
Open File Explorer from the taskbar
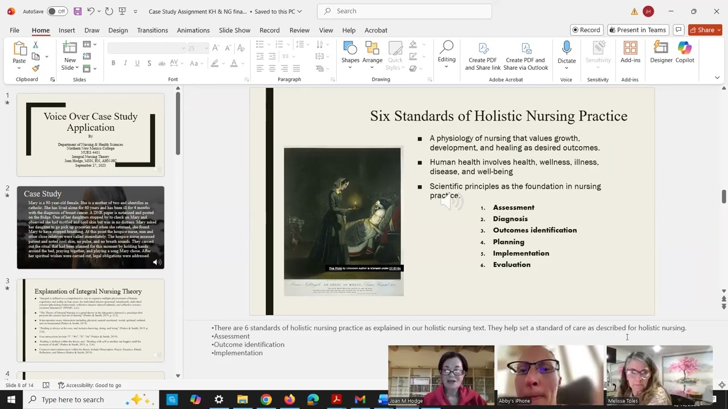(242, 399)
